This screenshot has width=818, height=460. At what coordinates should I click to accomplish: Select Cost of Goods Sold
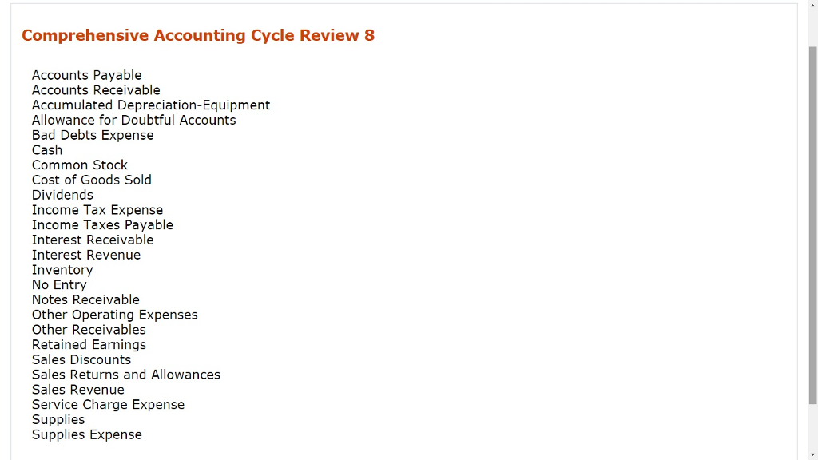91,180
